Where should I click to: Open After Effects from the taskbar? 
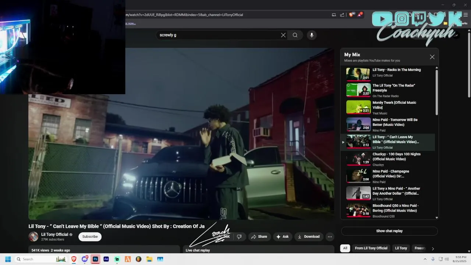coord(106,259)
